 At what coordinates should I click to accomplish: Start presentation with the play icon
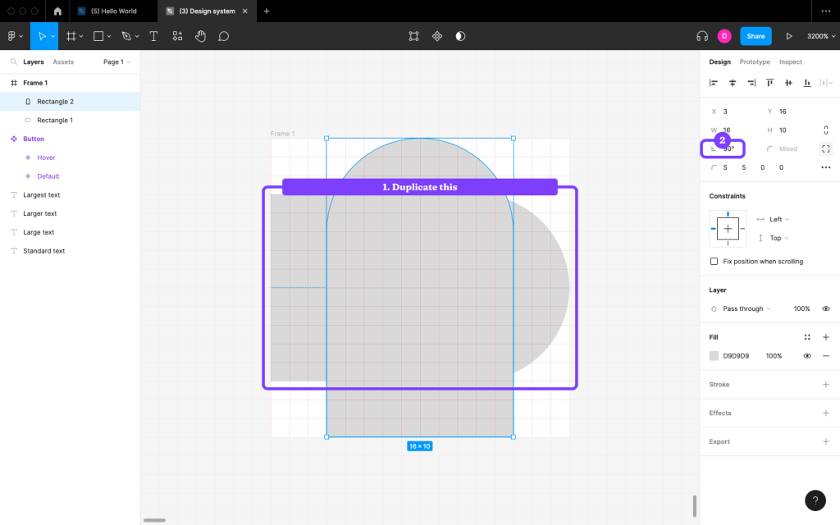(790, 36)
